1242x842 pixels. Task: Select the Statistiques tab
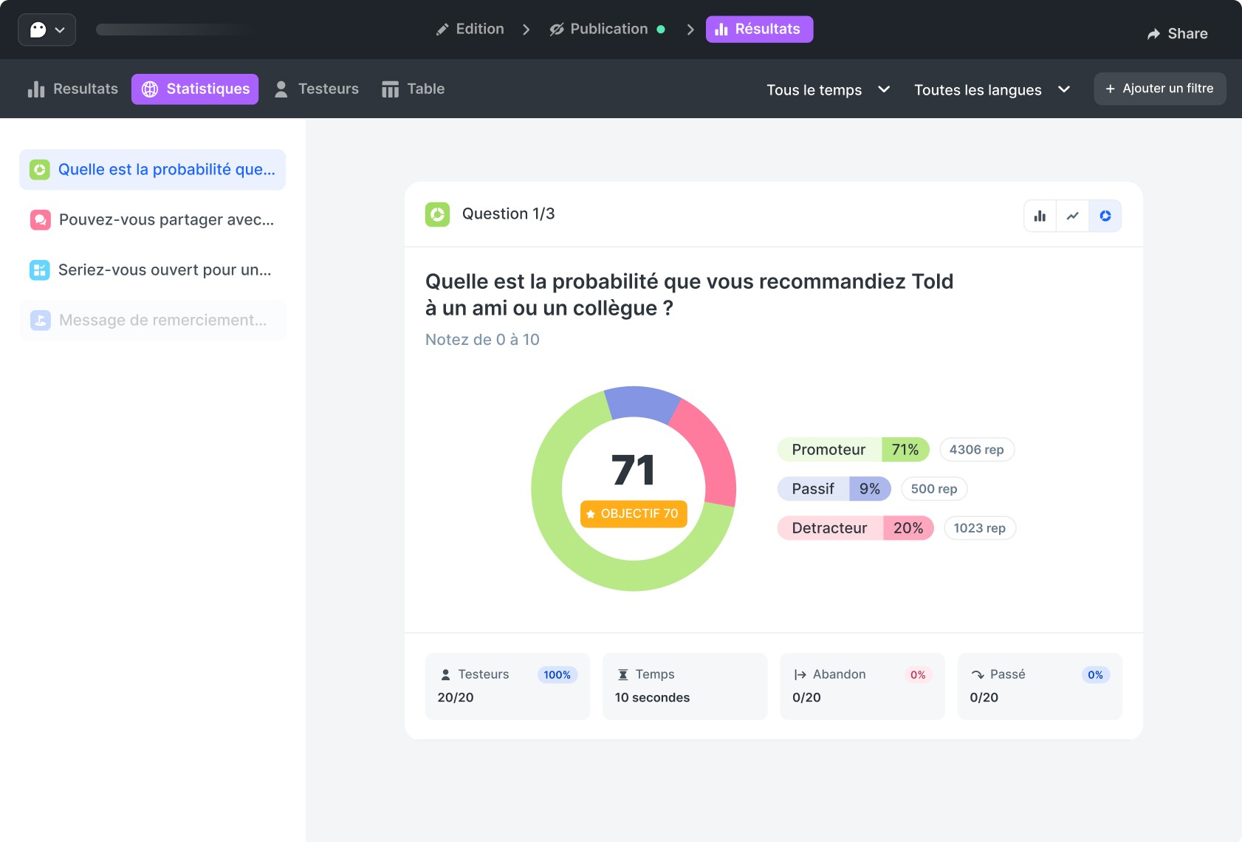195,89
